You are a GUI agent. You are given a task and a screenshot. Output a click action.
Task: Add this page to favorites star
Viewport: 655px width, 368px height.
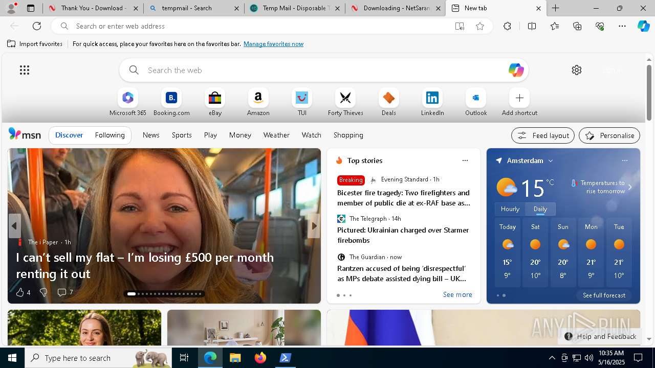pyautogui.click(x=480, y=26)
